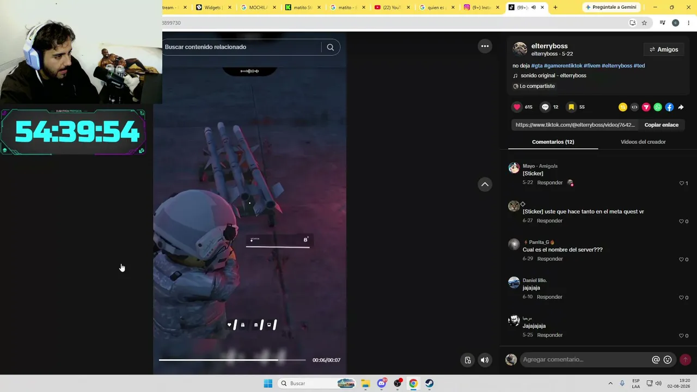Screen dimensions: 697x392
Task: Open the microphone icon in the system tray
Action: pyautogui.click(x=622, y=383)
